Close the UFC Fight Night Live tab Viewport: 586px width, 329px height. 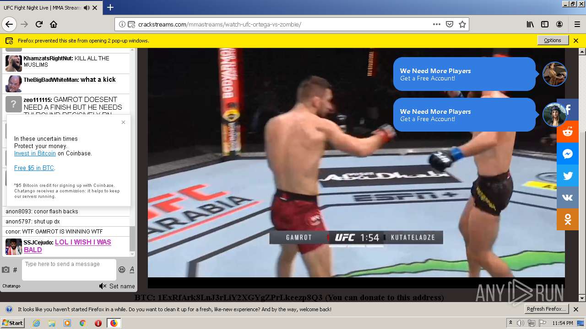[x=95, y=8]
